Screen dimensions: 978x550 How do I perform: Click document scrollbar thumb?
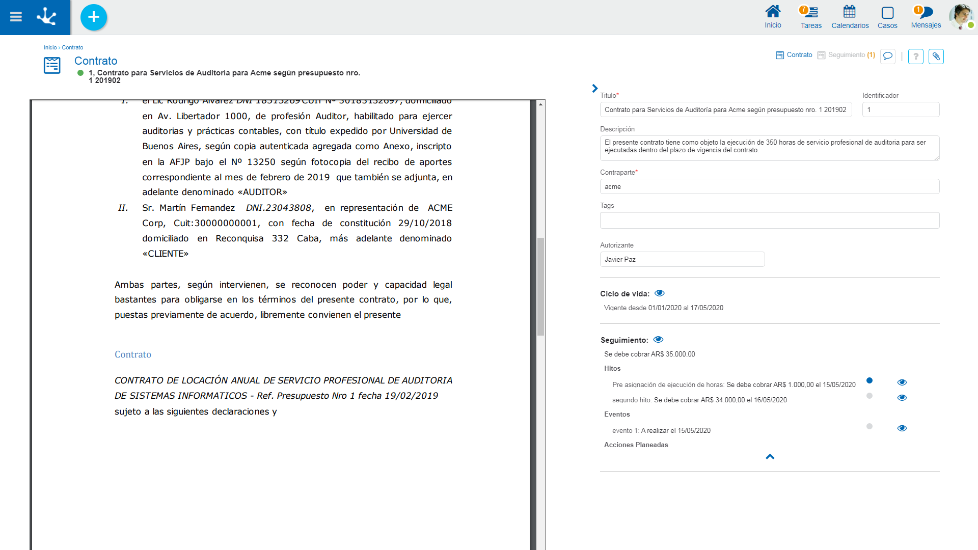click(540, 287)
